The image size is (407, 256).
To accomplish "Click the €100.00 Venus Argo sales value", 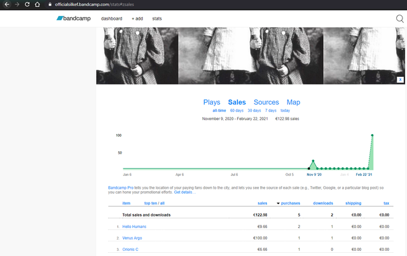I will (260, 238).
